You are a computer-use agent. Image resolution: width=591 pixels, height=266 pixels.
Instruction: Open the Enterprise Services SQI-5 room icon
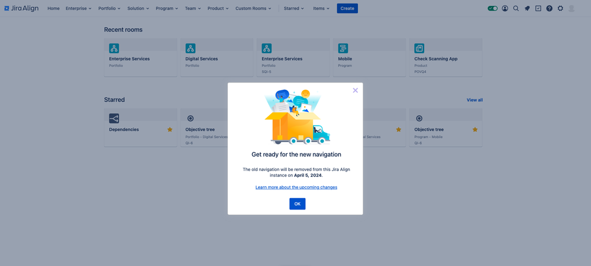pos(267,48)
